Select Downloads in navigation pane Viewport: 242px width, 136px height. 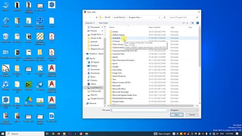95,73
